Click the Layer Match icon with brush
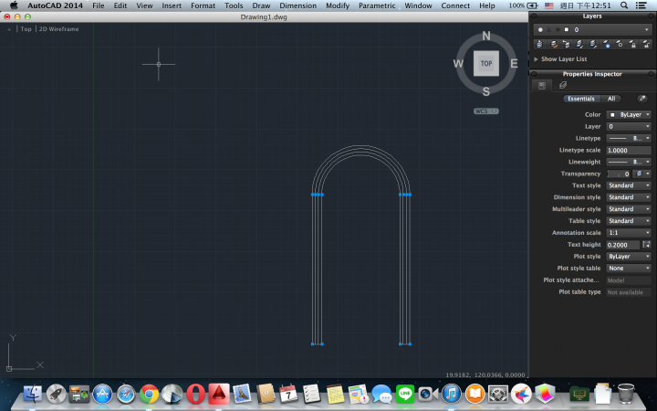This screenshot has height=411, width=657. pyautogui.click(x=554, y=44)
